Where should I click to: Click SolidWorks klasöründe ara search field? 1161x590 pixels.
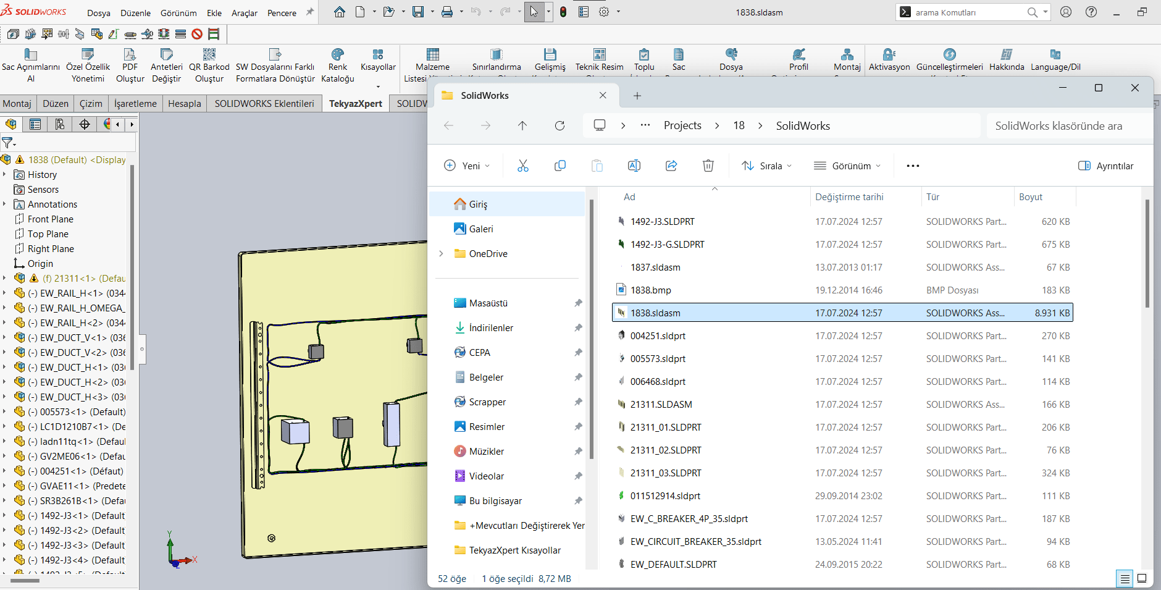coord(1070,125)
